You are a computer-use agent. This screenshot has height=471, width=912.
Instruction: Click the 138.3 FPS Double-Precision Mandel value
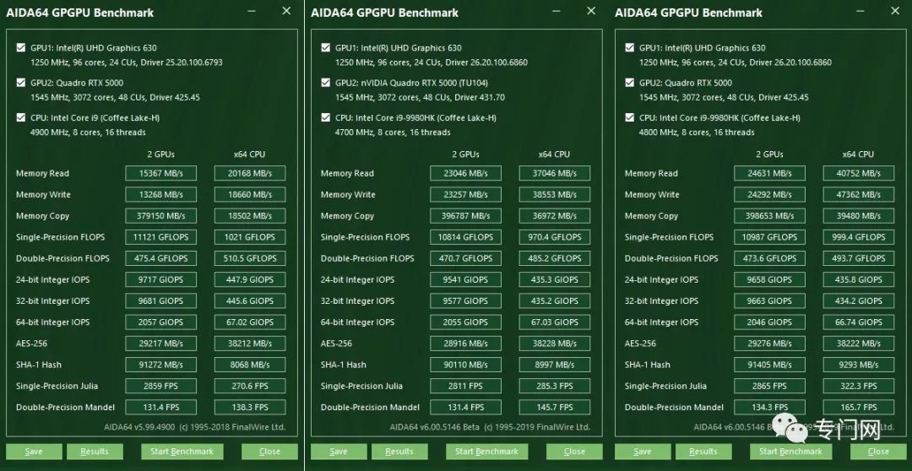pos(250,407)
